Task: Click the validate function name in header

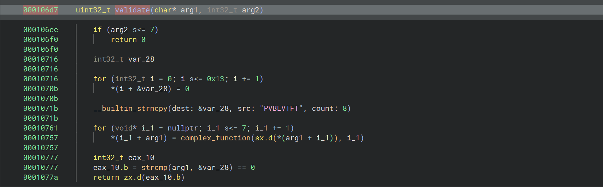Action: [132, 10]
